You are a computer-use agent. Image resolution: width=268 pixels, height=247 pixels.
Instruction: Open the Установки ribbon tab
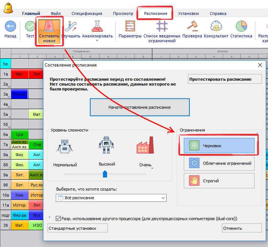click(x=188, y=13)
